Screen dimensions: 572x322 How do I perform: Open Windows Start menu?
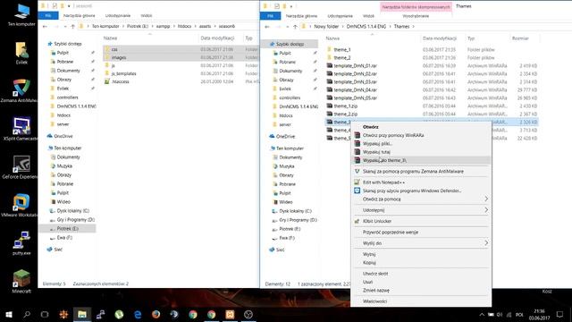click(x=8, y=314)
